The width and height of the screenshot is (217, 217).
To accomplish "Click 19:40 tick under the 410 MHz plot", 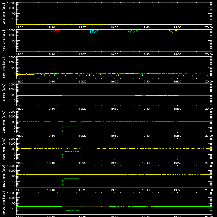I will tap(146, 55).
